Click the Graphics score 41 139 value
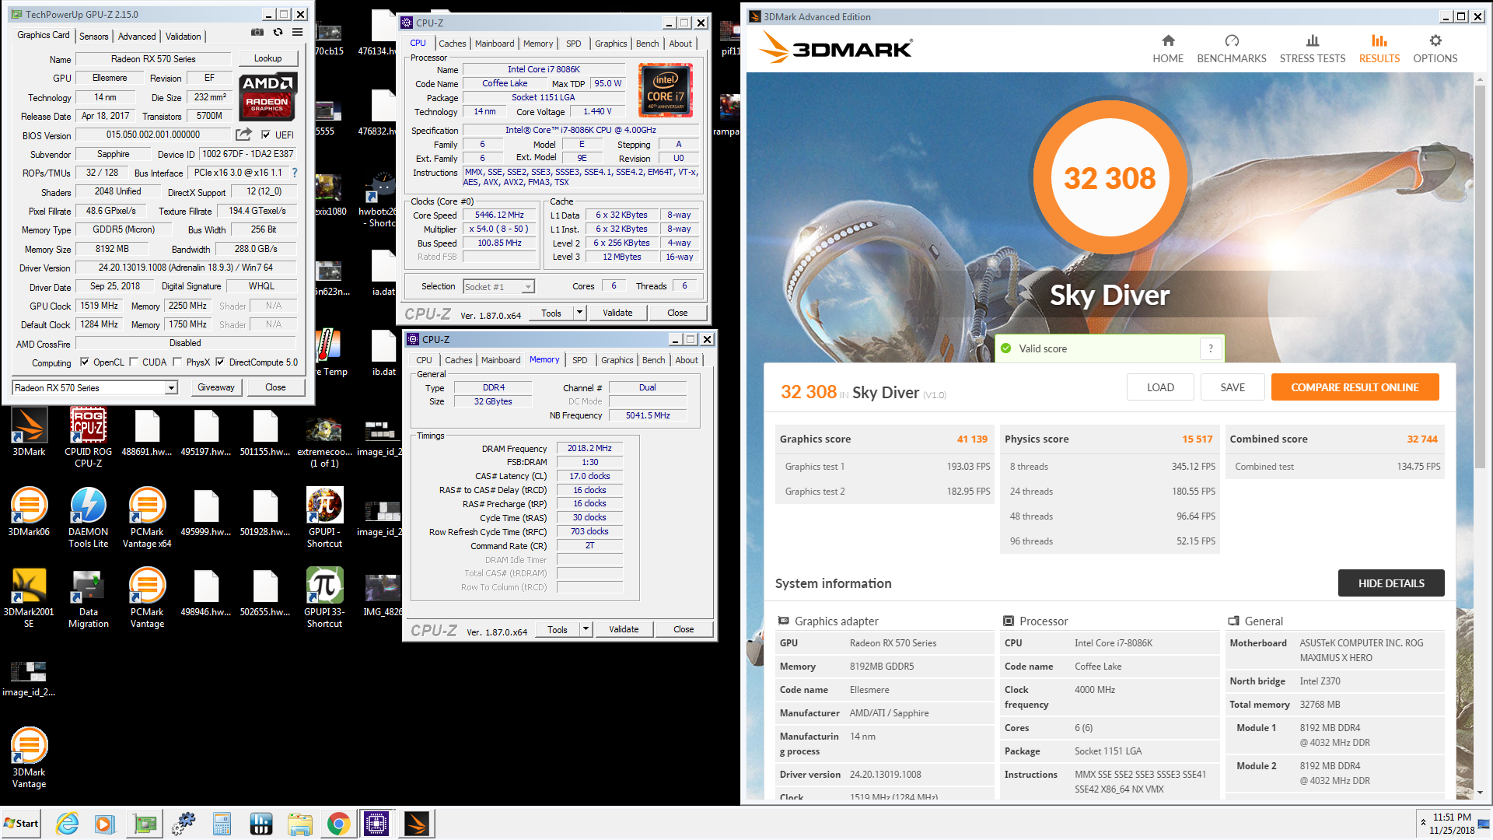 972,439
